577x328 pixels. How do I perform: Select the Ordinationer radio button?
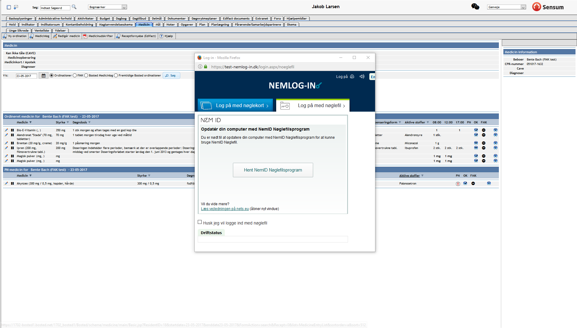[x=52, y=76]
